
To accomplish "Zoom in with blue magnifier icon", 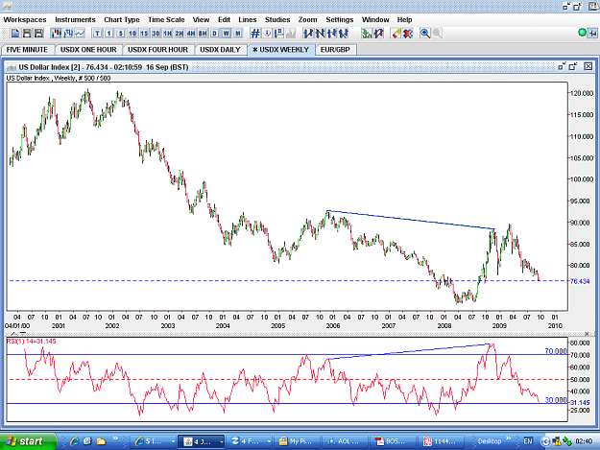I will click(x=425, y=34).
